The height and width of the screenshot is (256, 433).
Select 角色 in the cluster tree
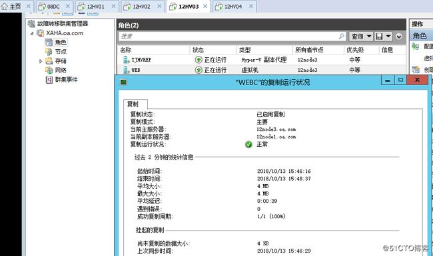point(61,42)
